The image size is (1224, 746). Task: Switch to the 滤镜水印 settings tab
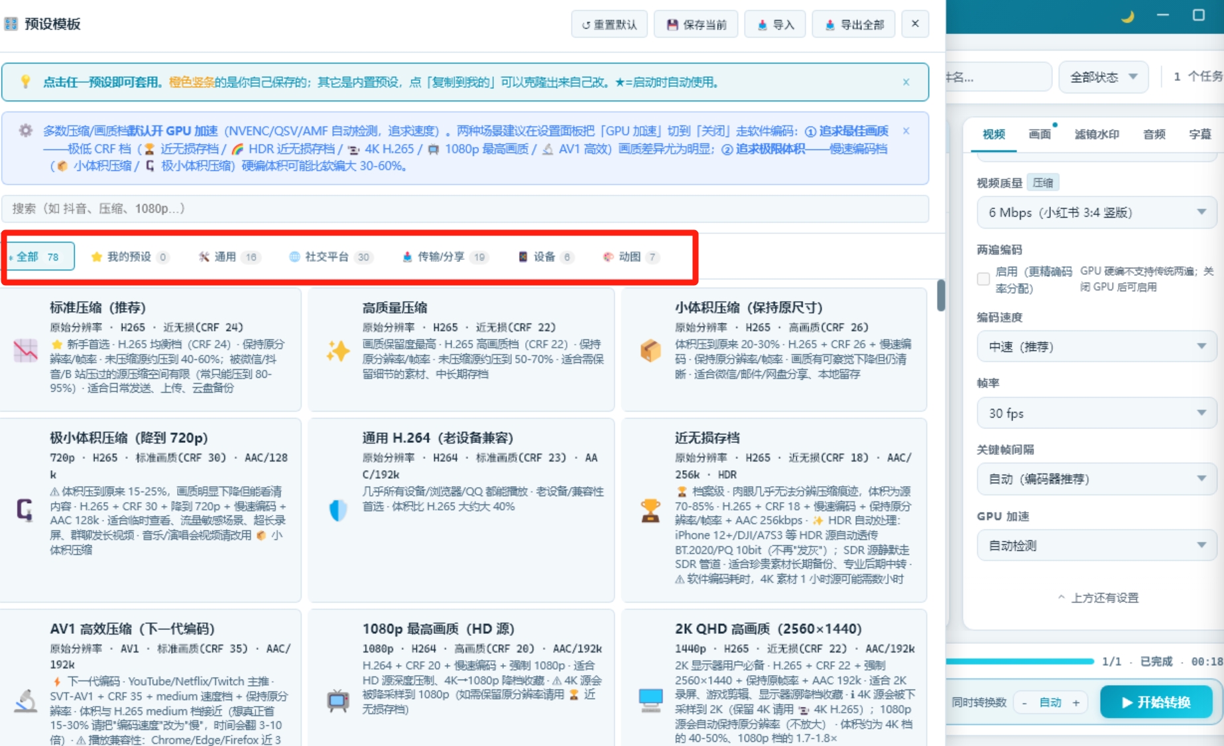click(1097, 135)
